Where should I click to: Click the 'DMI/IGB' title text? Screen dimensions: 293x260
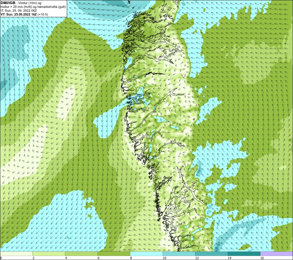tap(8, 3)
